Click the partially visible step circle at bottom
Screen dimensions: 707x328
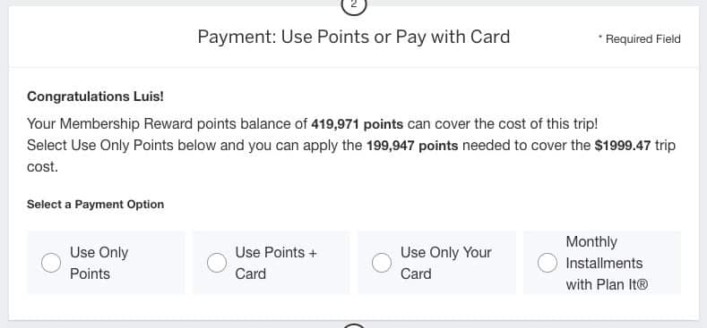coord(354,325)
